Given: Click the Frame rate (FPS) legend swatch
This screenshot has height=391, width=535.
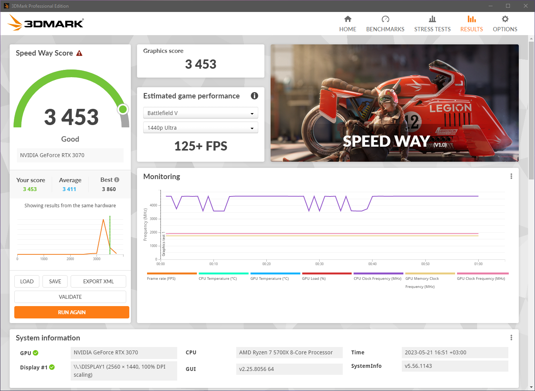Looking at the screenshot, I should pyautogui.click(x=171, y=273).
